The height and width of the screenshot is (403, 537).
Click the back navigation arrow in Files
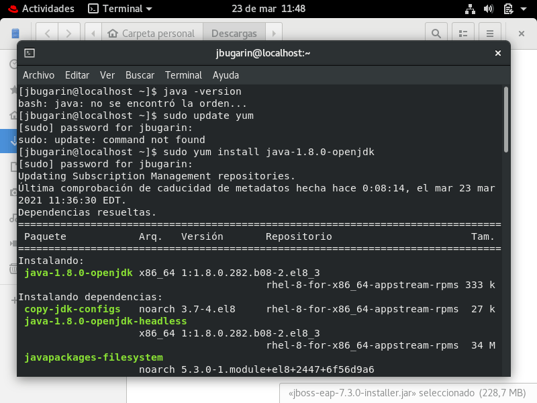click(x=46, y=32)
